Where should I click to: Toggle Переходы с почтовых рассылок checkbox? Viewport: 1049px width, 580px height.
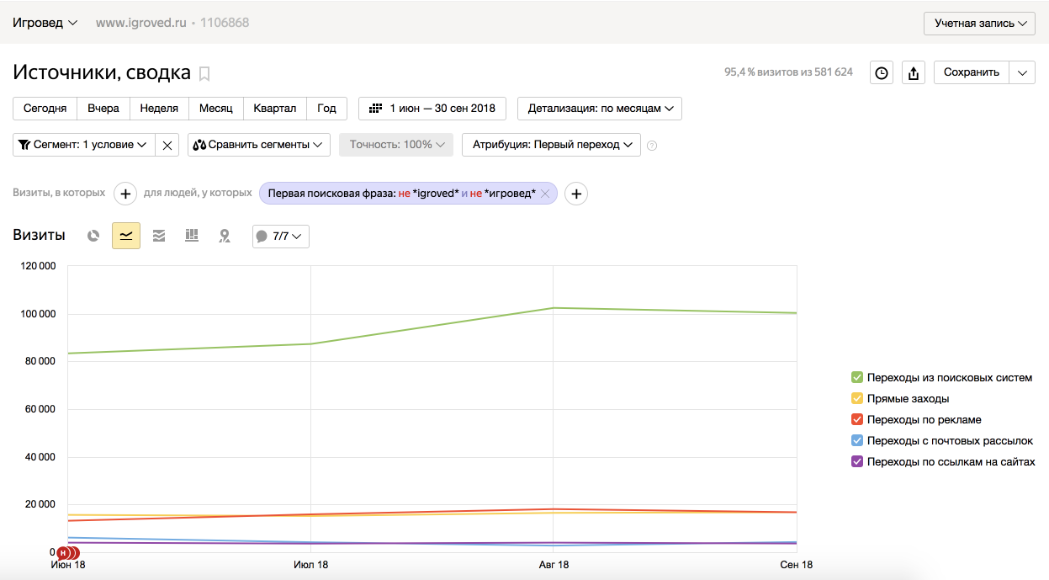point(857,440)
